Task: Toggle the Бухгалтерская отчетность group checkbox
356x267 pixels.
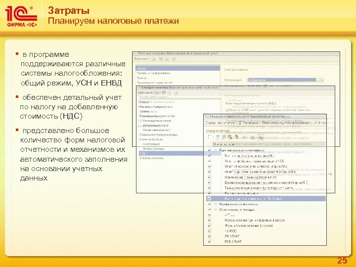Action: pos(209,150)
